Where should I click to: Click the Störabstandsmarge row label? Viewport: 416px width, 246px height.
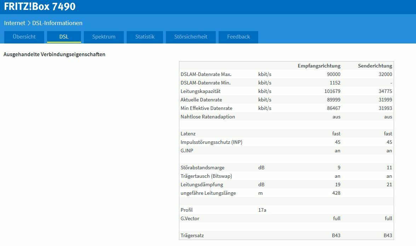pos(202,168)
